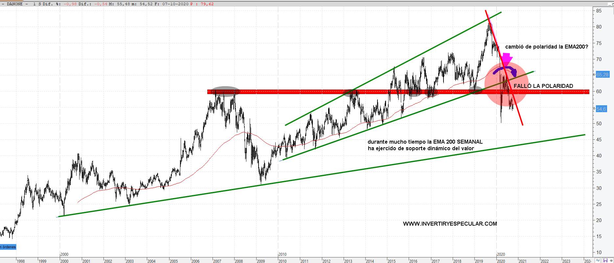Click the 'cambió de polaridad la EMA200?' label
Image resolution: width=614 pixels, height=263 pixels.
[546, 47]
